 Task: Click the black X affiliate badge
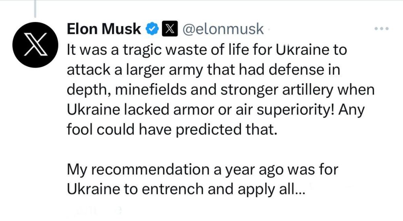point(169,29)
